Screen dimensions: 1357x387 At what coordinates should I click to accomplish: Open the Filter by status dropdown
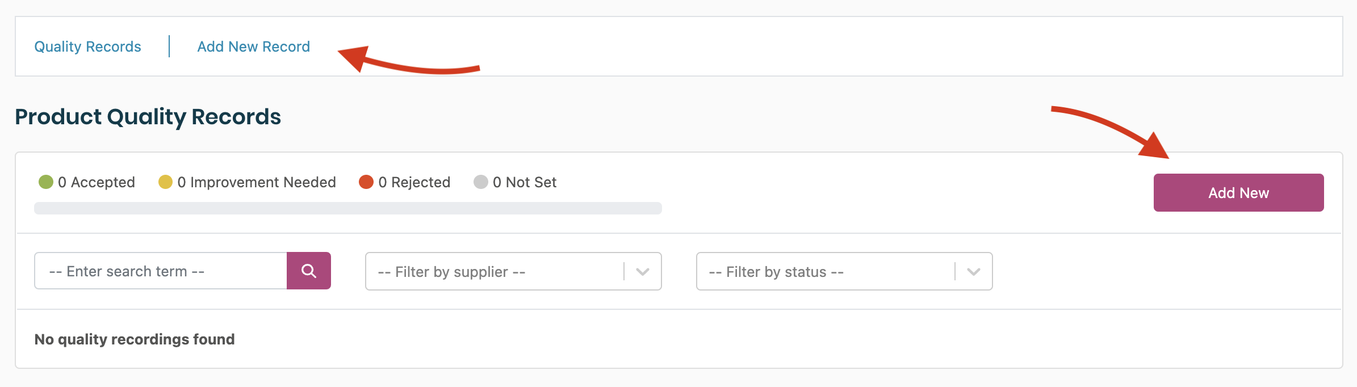tap(825, 272)
